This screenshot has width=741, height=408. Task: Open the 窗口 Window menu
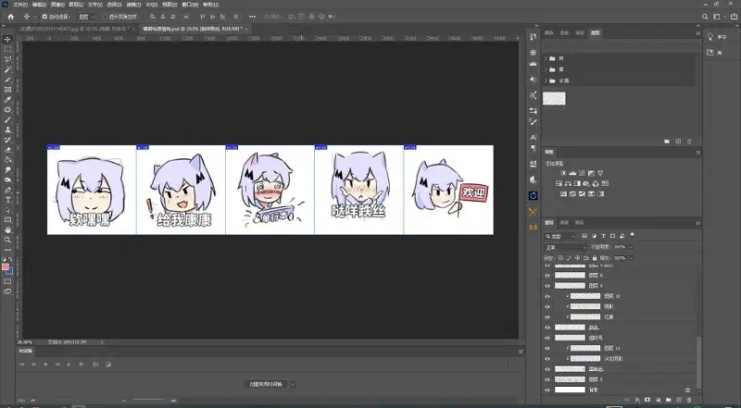(x=190, y=5)
